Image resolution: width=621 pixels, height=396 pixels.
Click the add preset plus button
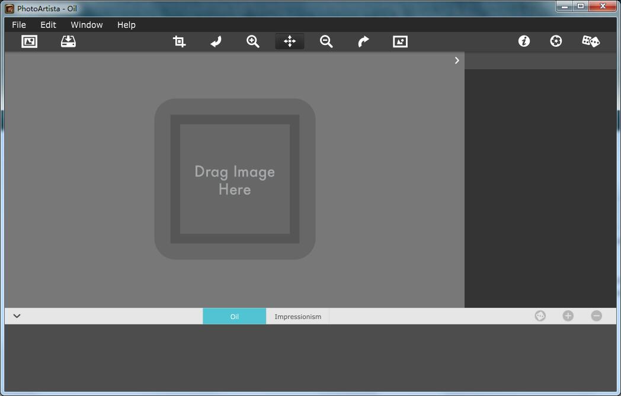568,316
